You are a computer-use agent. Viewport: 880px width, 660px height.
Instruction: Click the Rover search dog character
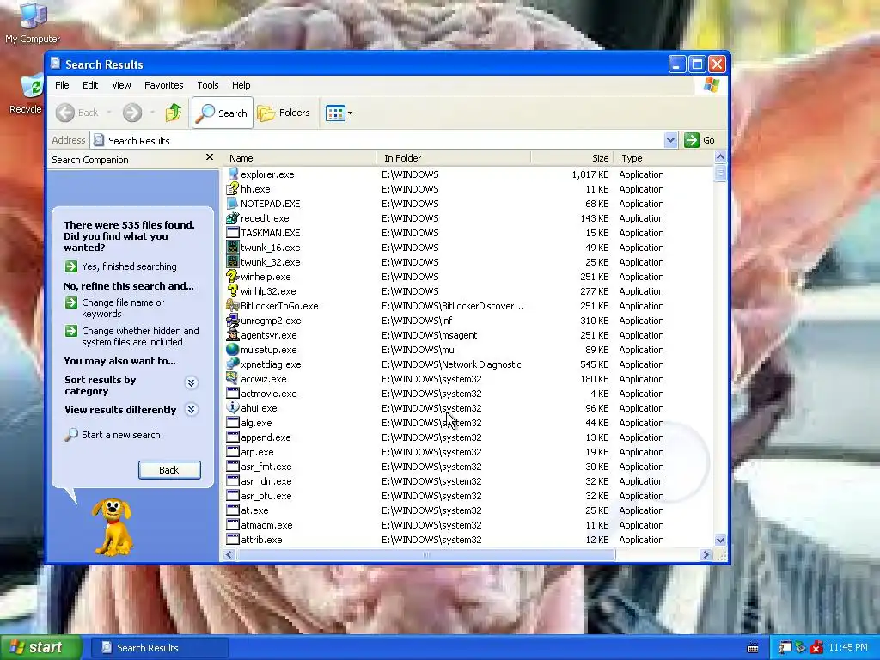113,527
